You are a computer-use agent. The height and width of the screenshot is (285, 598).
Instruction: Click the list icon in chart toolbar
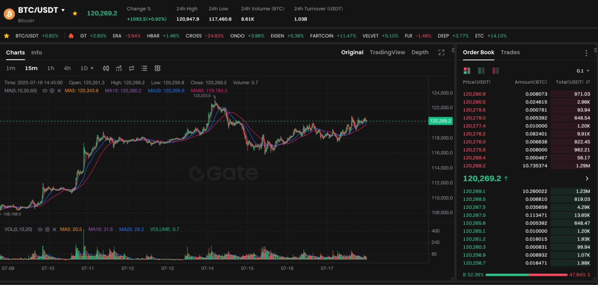(144, 68)
